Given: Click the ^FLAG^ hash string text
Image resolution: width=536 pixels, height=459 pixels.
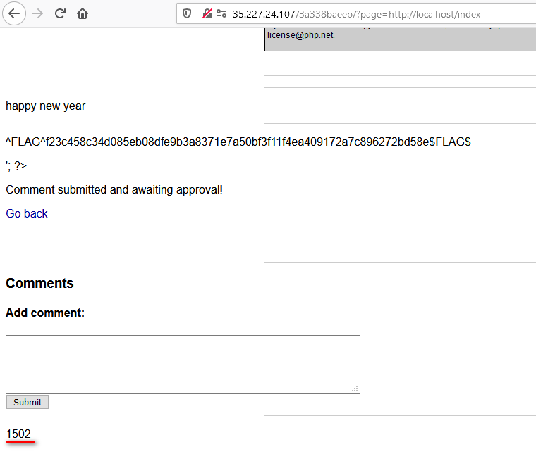Looking at the screenshot, I should (x=238, y=142).
